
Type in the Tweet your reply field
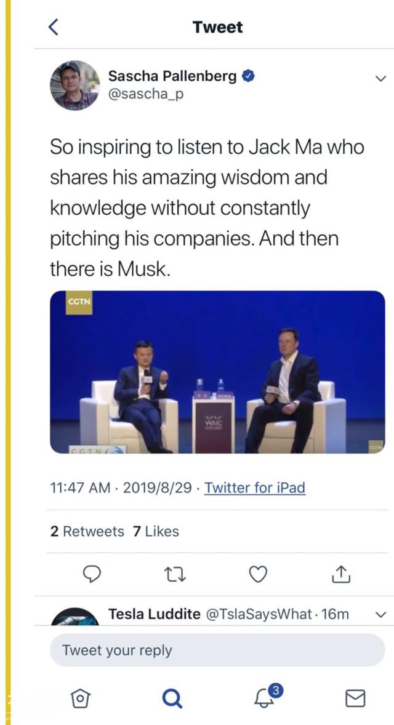point(217,651)
